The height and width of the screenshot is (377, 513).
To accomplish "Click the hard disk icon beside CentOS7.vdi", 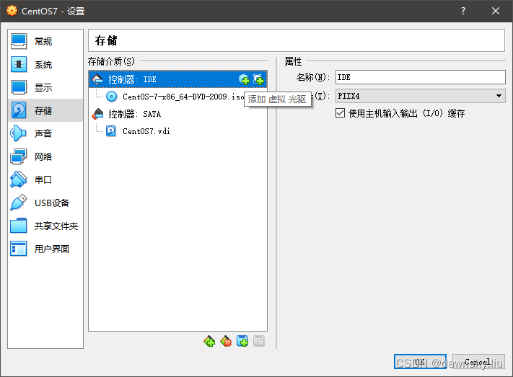I will (111, 131).
